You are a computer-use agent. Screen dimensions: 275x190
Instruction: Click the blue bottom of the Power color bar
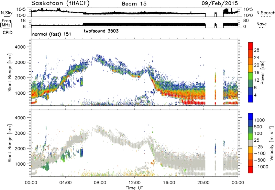(251, 98)
